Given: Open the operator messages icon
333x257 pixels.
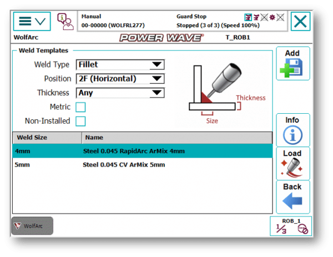Looking at the screenshot, I should point(65,22).
